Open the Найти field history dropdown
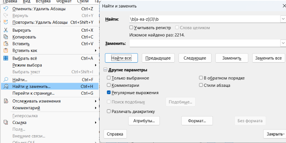The width and height of the screenshot is (286, 143). (283, 19)
